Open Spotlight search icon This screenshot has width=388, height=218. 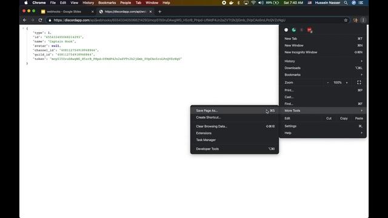tap(346, 2)
